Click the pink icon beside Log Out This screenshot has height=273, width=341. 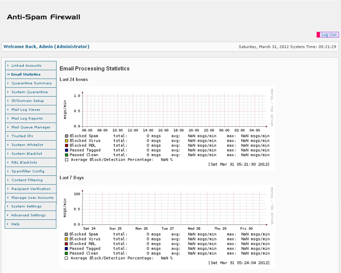point(318,35)
